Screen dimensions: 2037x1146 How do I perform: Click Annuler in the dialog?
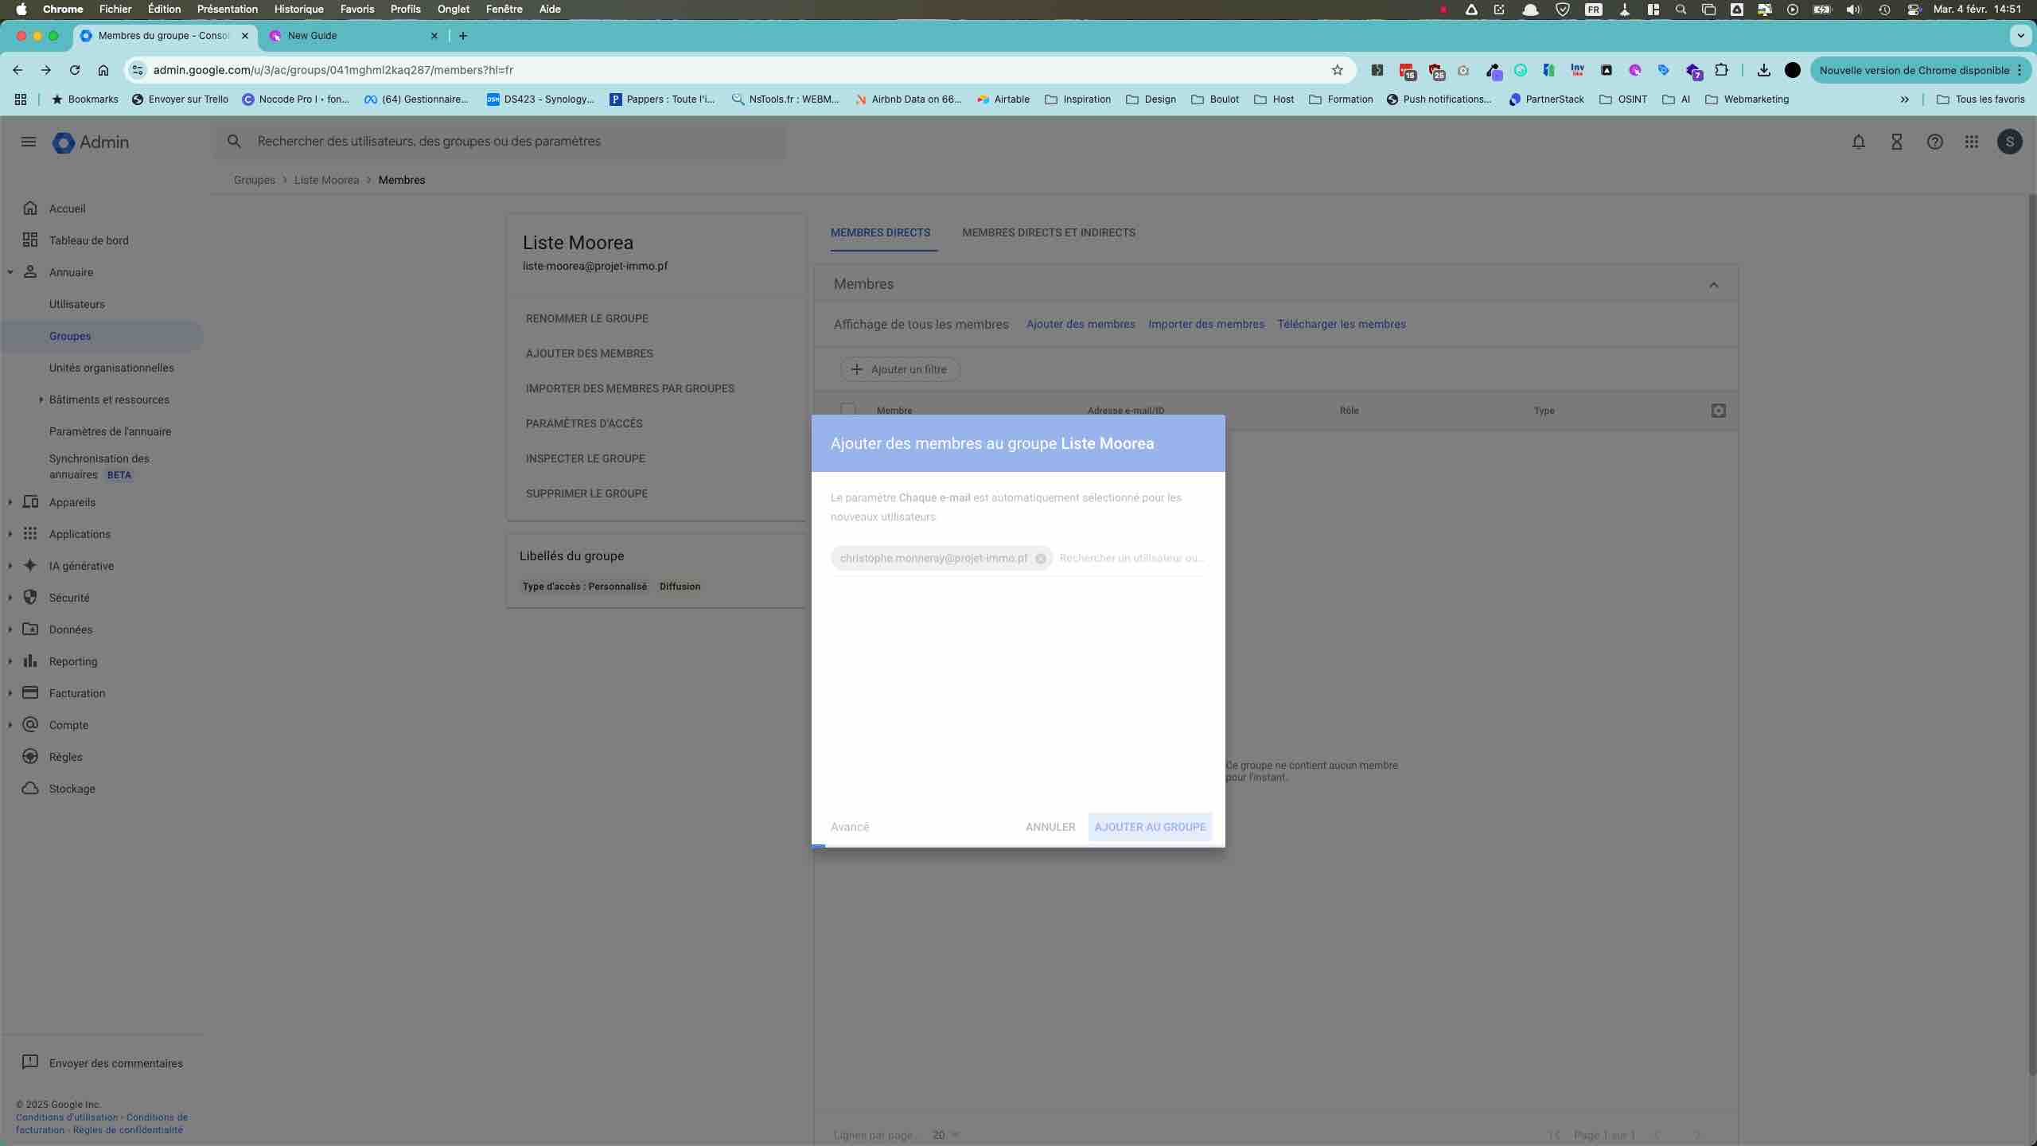1050,827
